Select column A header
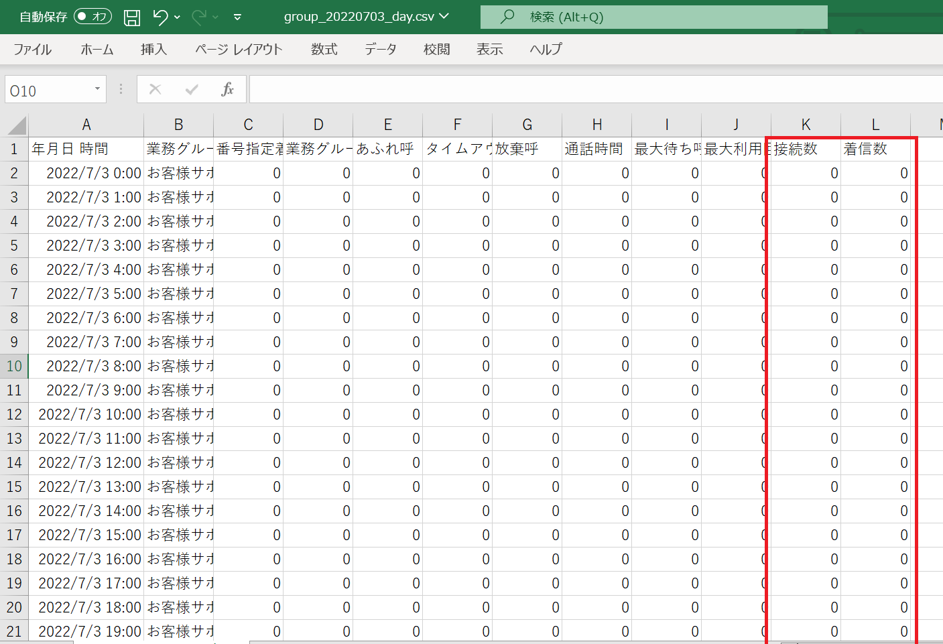This screenshot has height=644, width=943. [86, 125]
